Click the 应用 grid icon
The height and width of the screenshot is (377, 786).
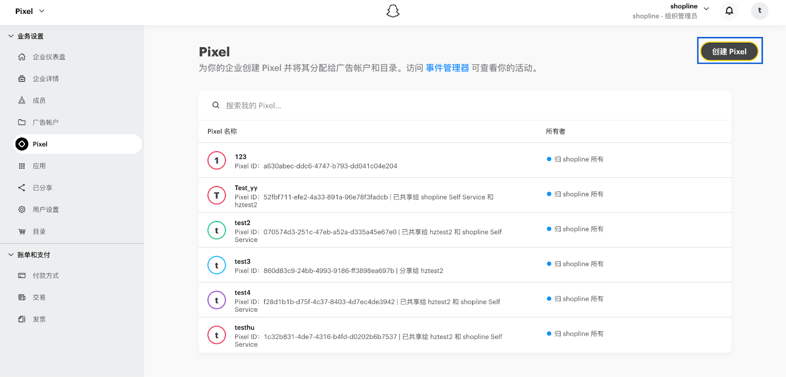(22, 166)
